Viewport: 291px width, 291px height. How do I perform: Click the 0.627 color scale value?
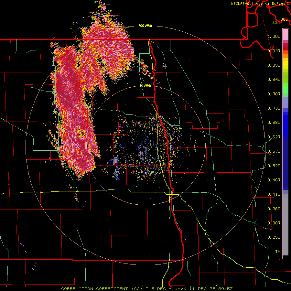point(274,137)
